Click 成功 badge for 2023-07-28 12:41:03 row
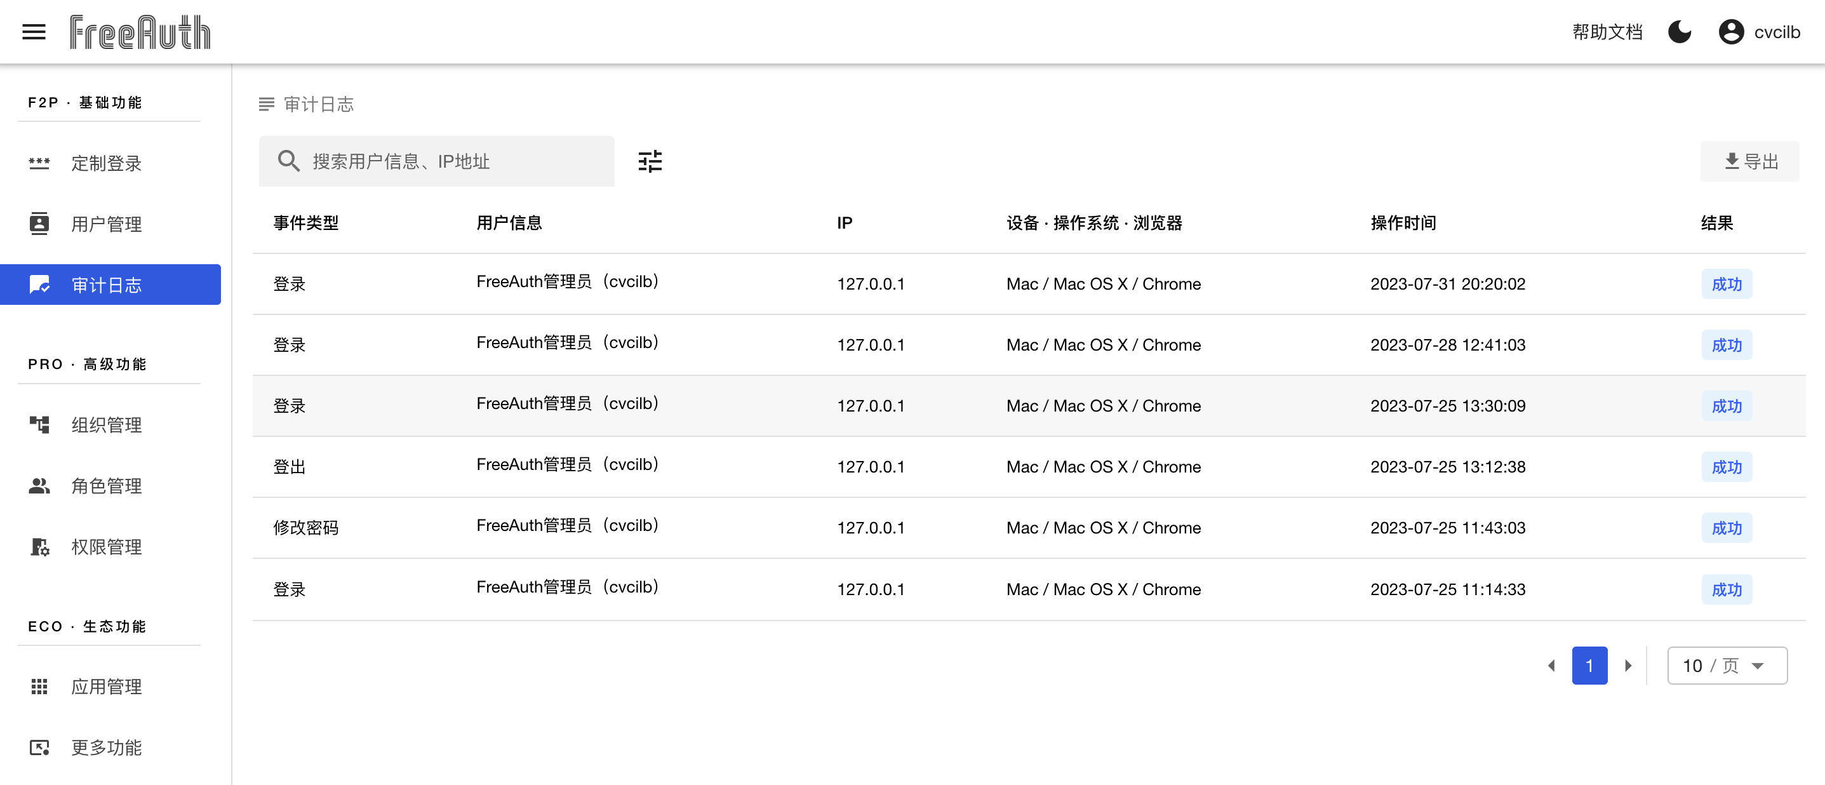 [1727, 344]
